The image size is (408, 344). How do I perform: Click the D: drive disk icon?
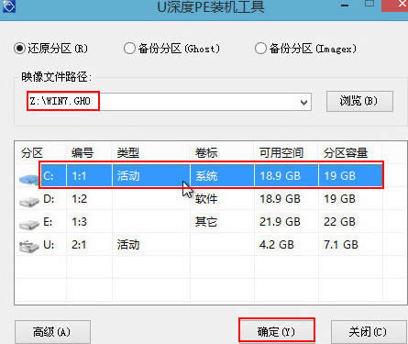[29, 202]
